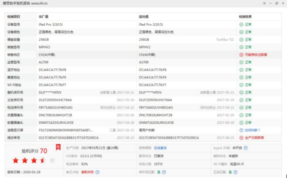The height and width of the screenshot is (178, 287).
Task: Select the DLX******HPDV factory serial
Action: (x=50, y=92)
